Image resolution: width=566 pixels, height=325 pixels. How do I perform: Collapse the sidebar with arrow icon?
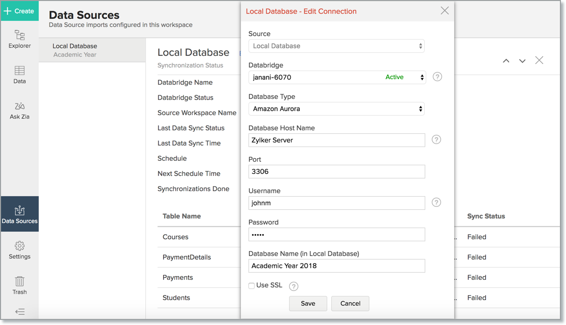[x=19, y=312]
